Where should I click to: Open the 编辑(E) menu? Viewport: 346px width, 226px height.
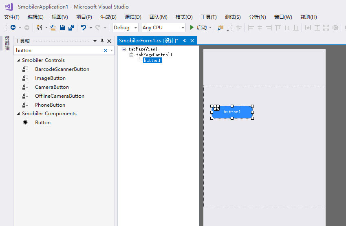click(35, 17)
